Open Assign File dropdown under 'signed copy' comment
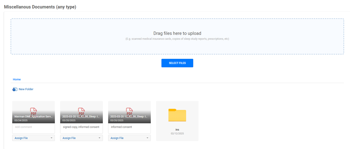This screenshot has width=350, height=149. point(81,138)
